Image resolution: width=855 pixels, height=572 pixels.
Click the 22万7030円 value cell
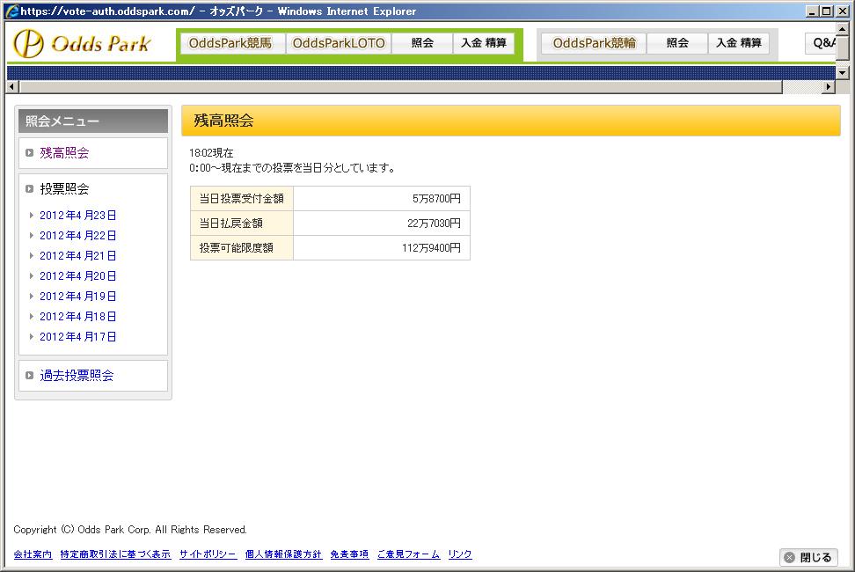[382, 223]
